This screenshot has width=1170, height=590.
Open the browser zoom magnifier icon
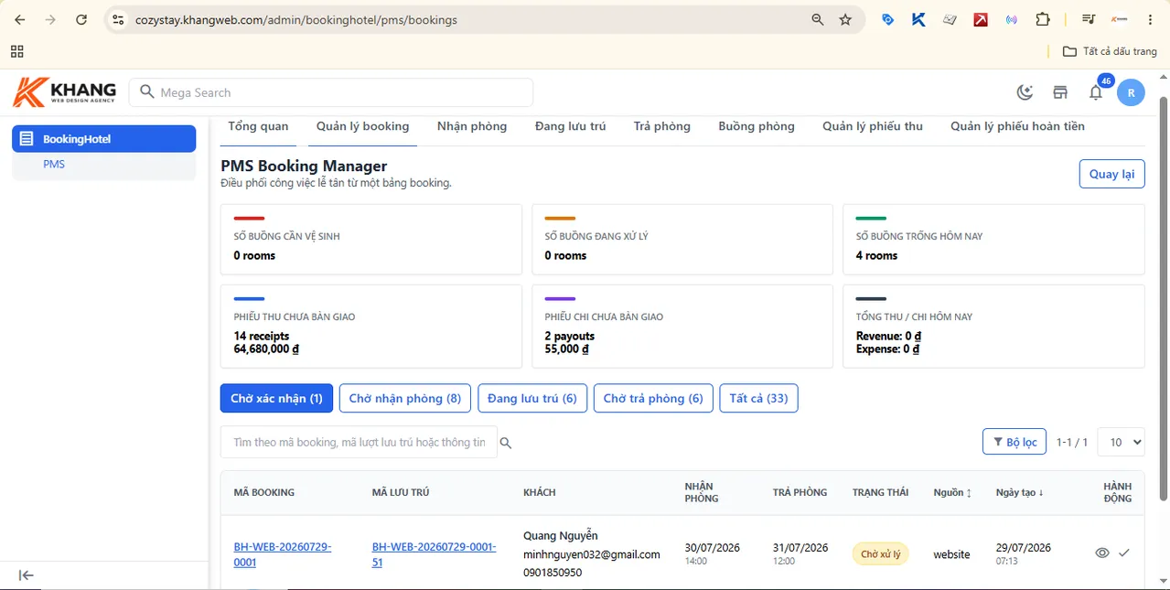point(818,19)
